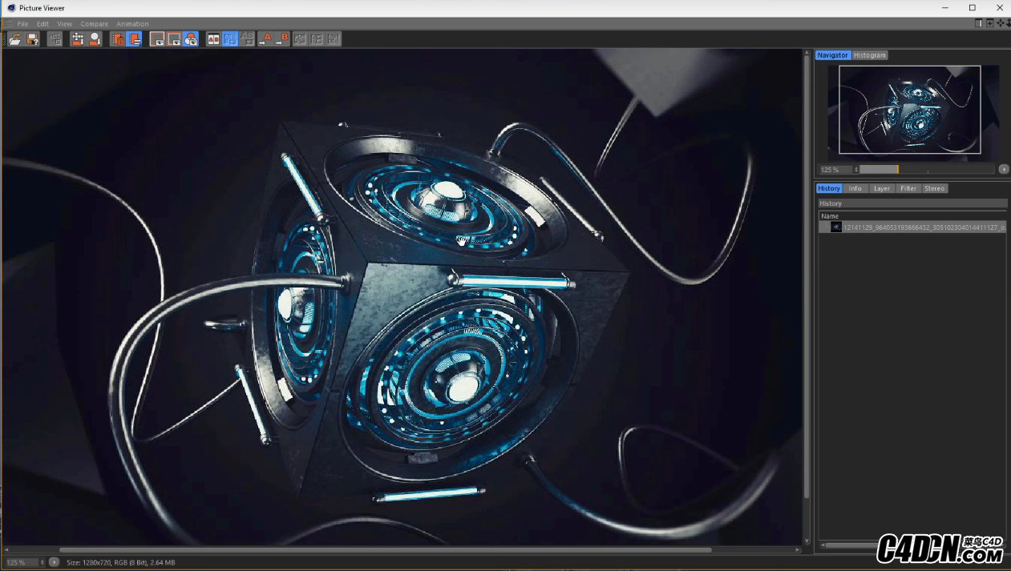Toggle the second frame display eye icon

(x=174, y=38)
